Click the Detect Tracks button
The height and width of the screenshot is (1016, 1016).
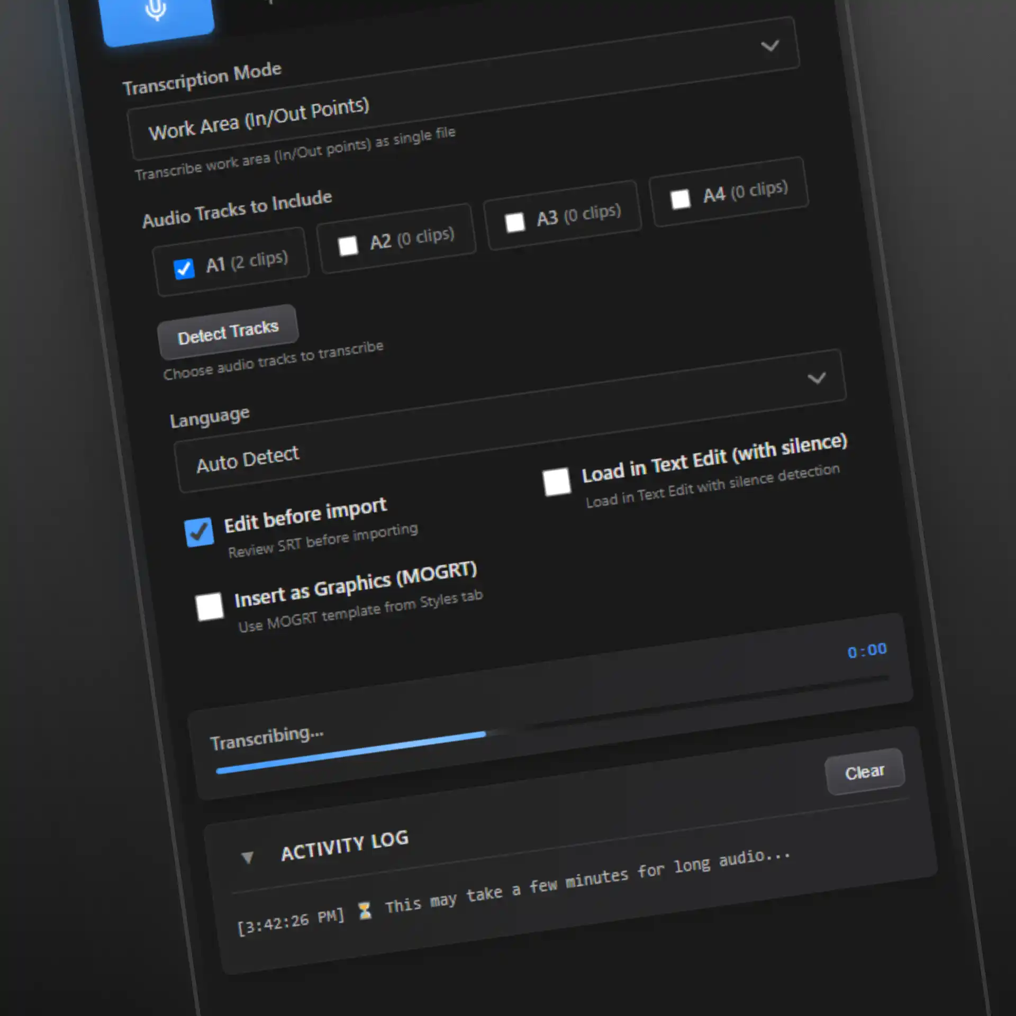click(228, 330)
